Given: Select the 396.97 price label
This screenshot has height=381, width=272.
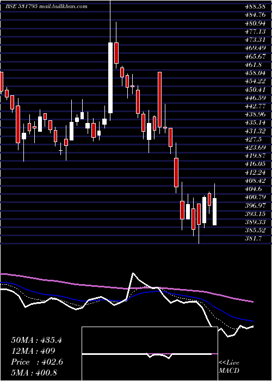Looking at the screenshot, I should pyautogui.click(x=255, y=206).
